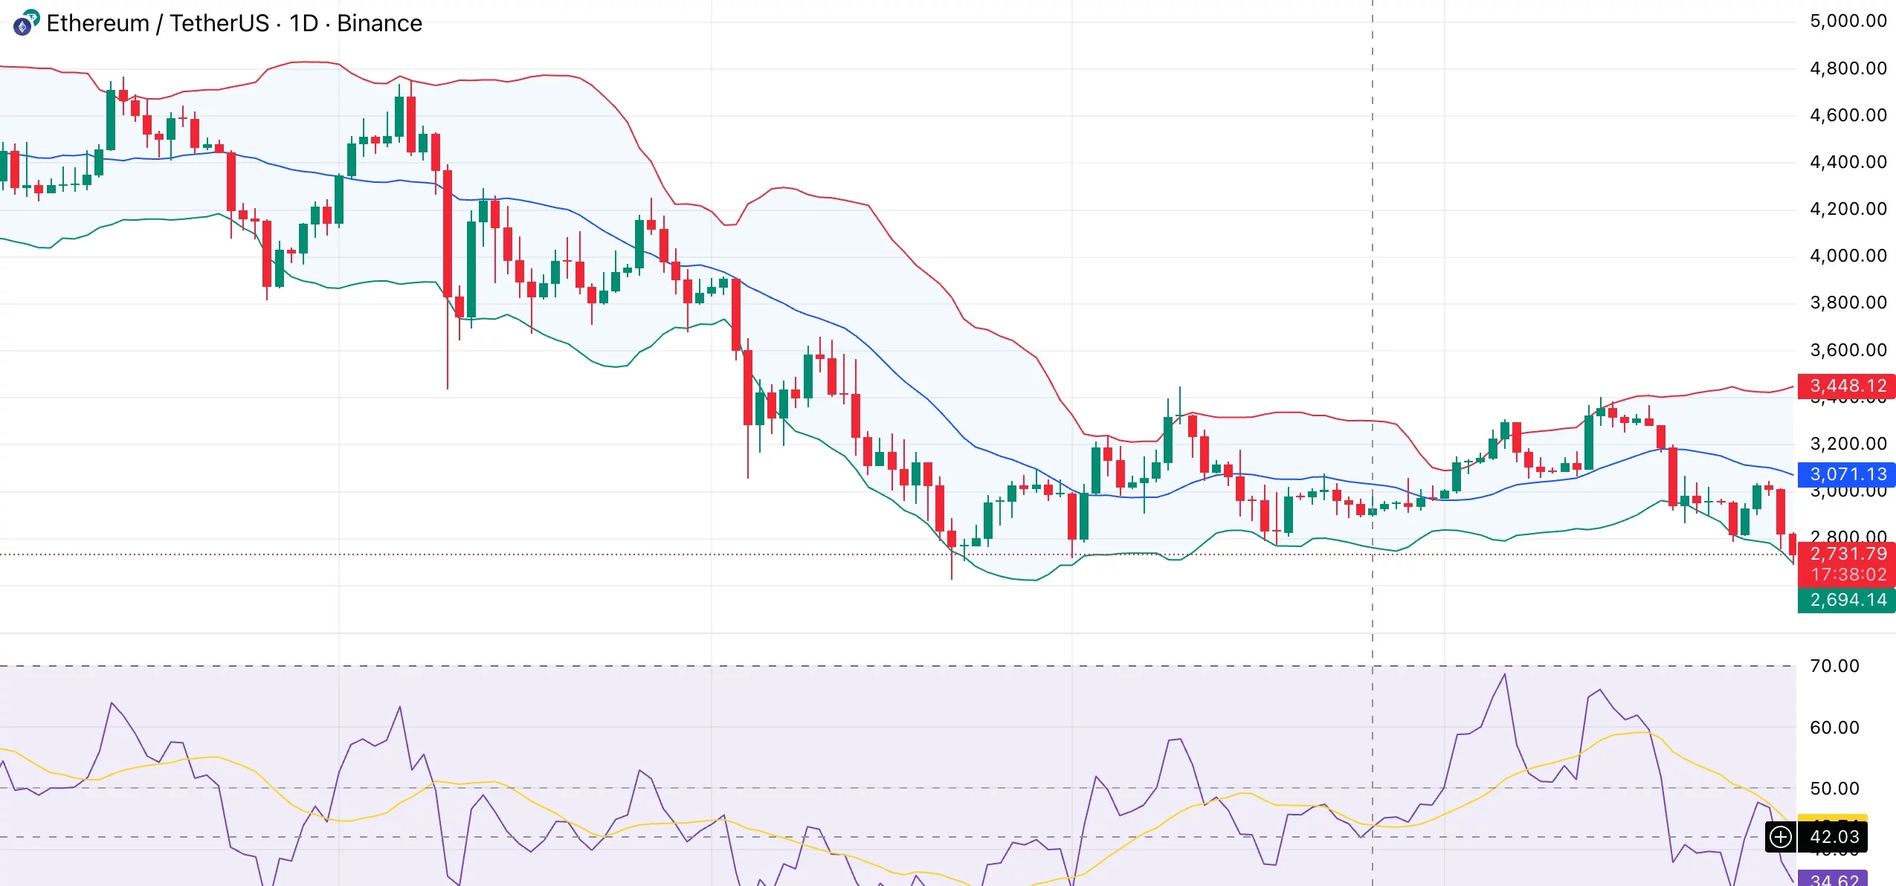Click the red 2,731.79 current price label

click(1847, 554)
